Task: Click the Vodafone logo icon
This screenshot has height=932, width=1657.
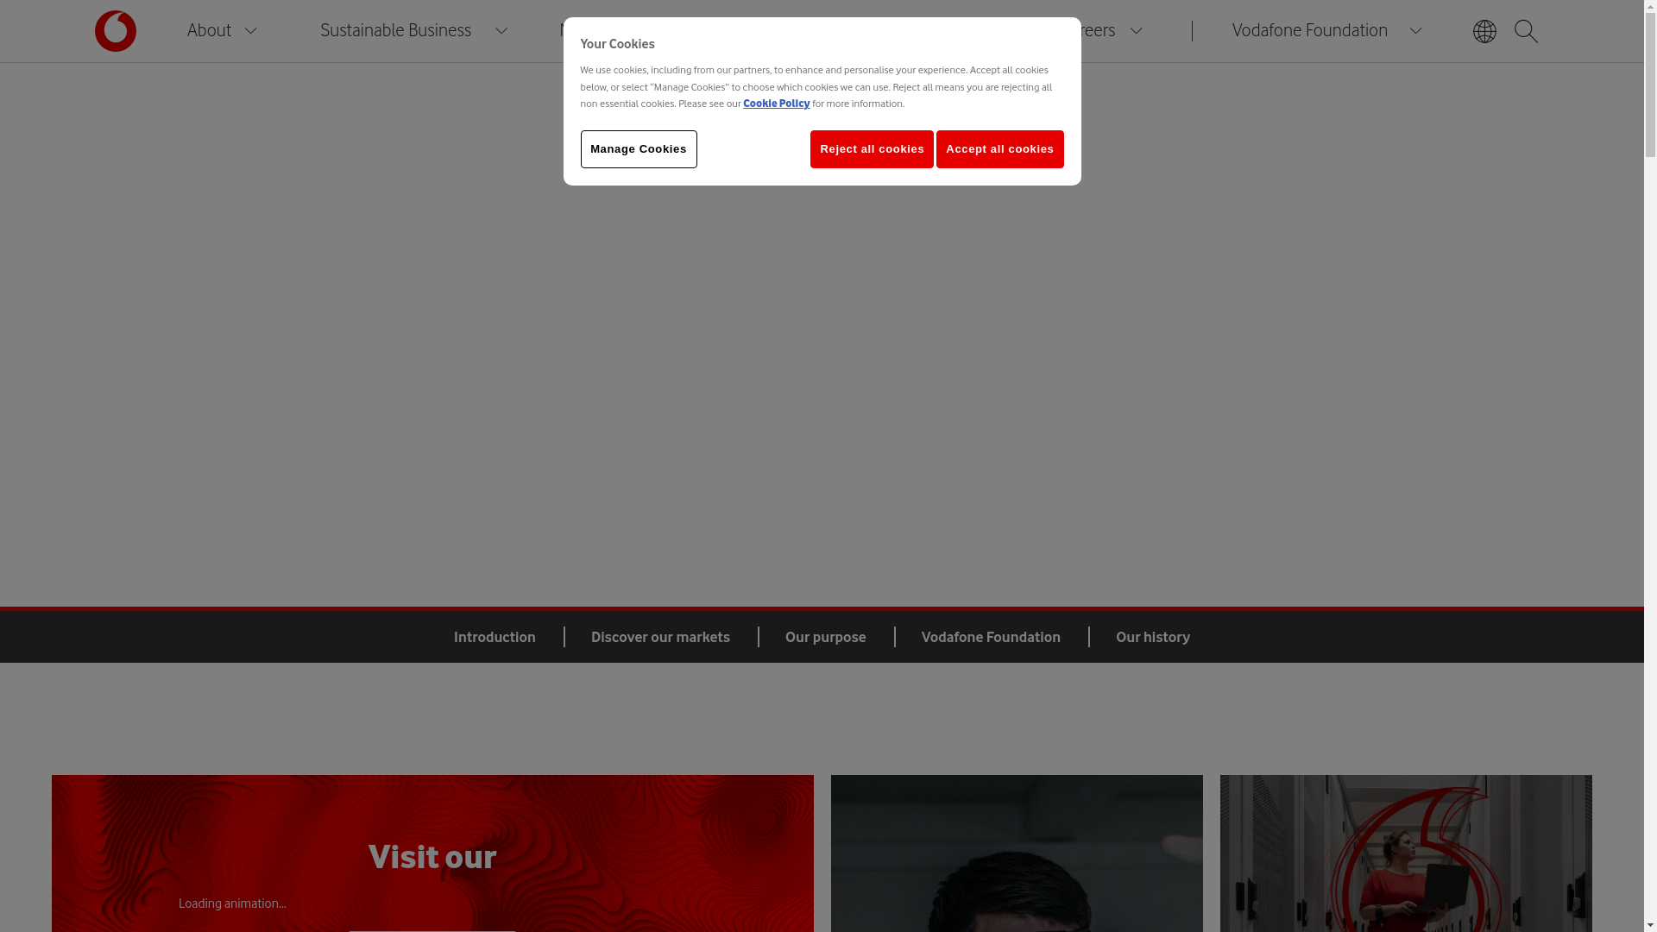Action: pos(116,31)
